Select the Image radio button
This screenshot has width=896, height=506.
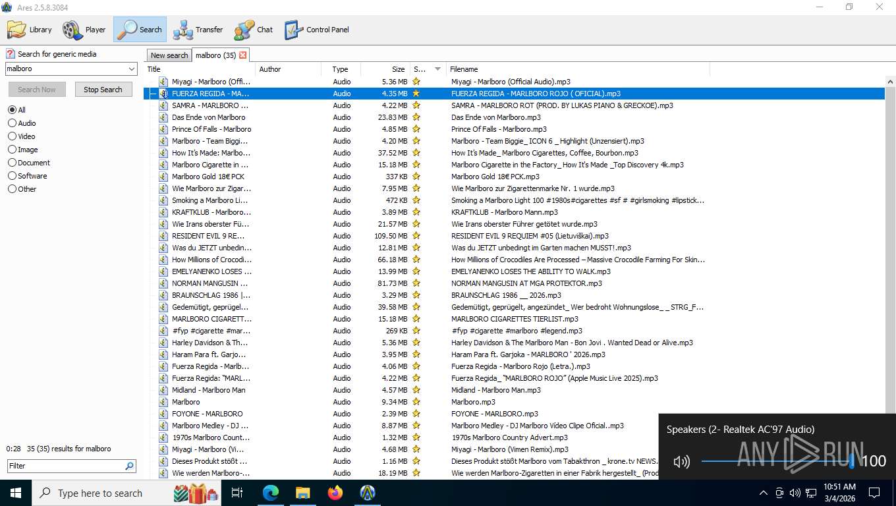pyautogui.click(x=12, y=150)
